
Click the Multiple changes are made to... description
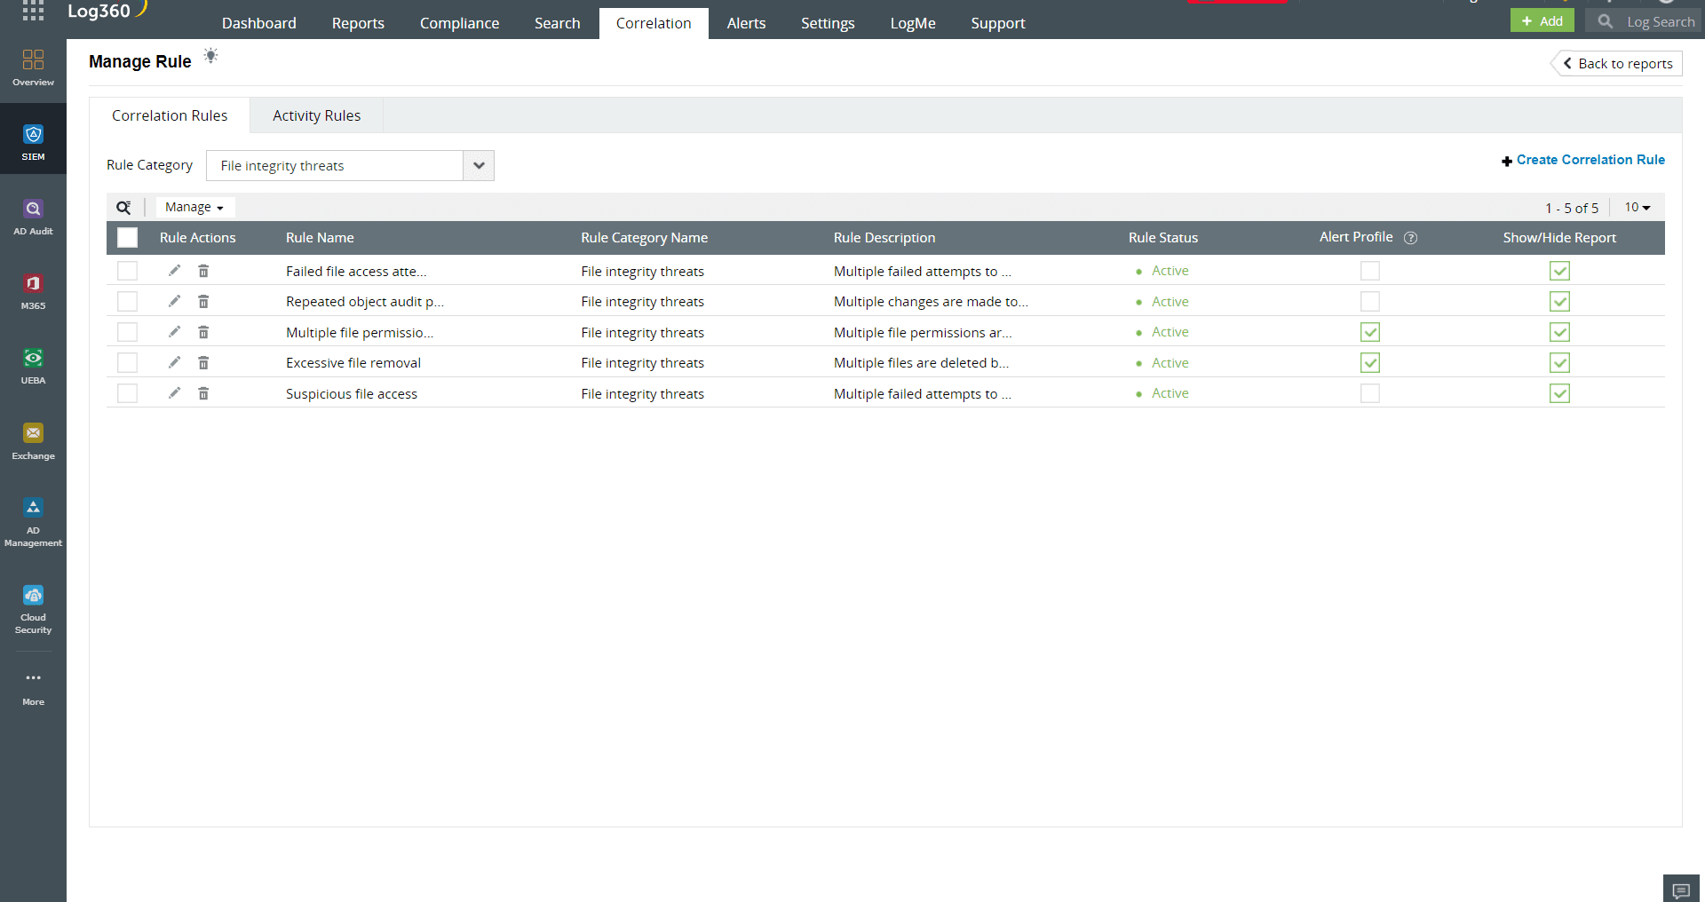(931, 301)
